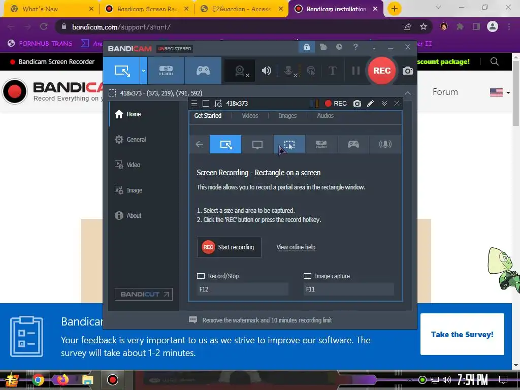Switch to the Get Started tab

208,115
